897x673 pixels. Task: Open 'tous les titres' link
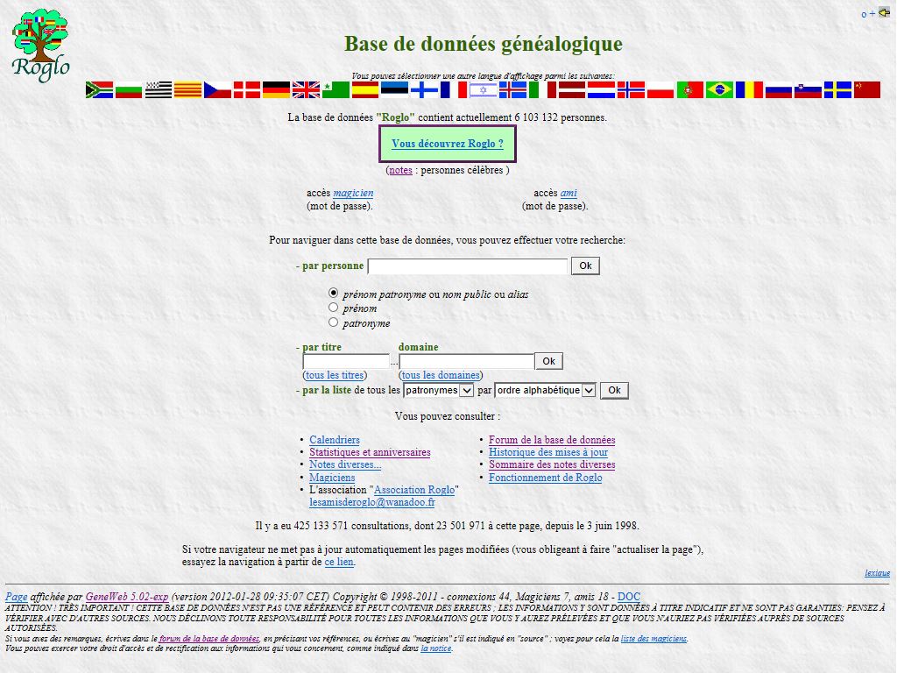pos(335,375)
